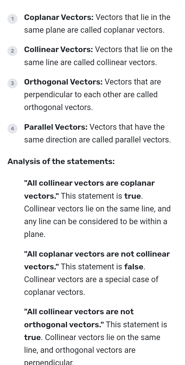
Task: Click the text 'same plane are called coplanar vectors.'
Action: pyautogui.click(x=94, y=30)
